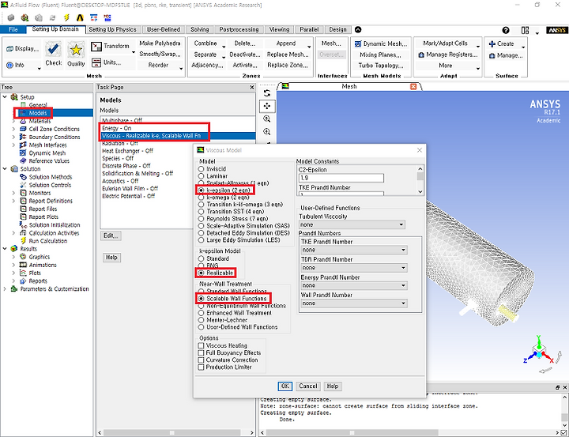Viewport: 569px width, 437px height.
Task: Click the red and blue list toolbar icon
Action: (107, 17)
